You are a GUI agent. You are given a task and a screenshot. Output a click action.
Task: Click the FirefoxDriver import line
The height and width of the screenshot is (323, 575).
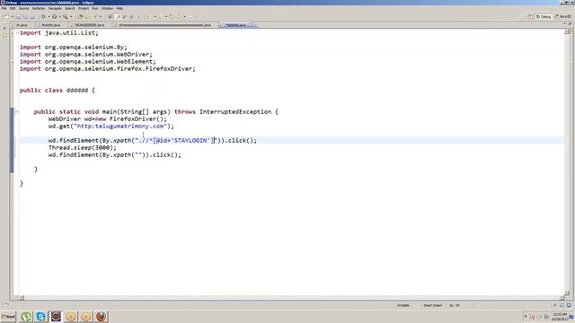point(108,69)
